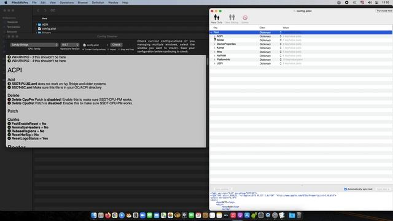
Task: Expand the Kernel dictionary row
Action: click(x=215, y=48)
